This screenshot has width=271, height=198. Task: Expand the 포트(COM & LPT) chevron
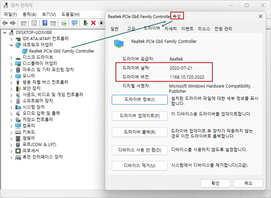(x=11, y=145)
